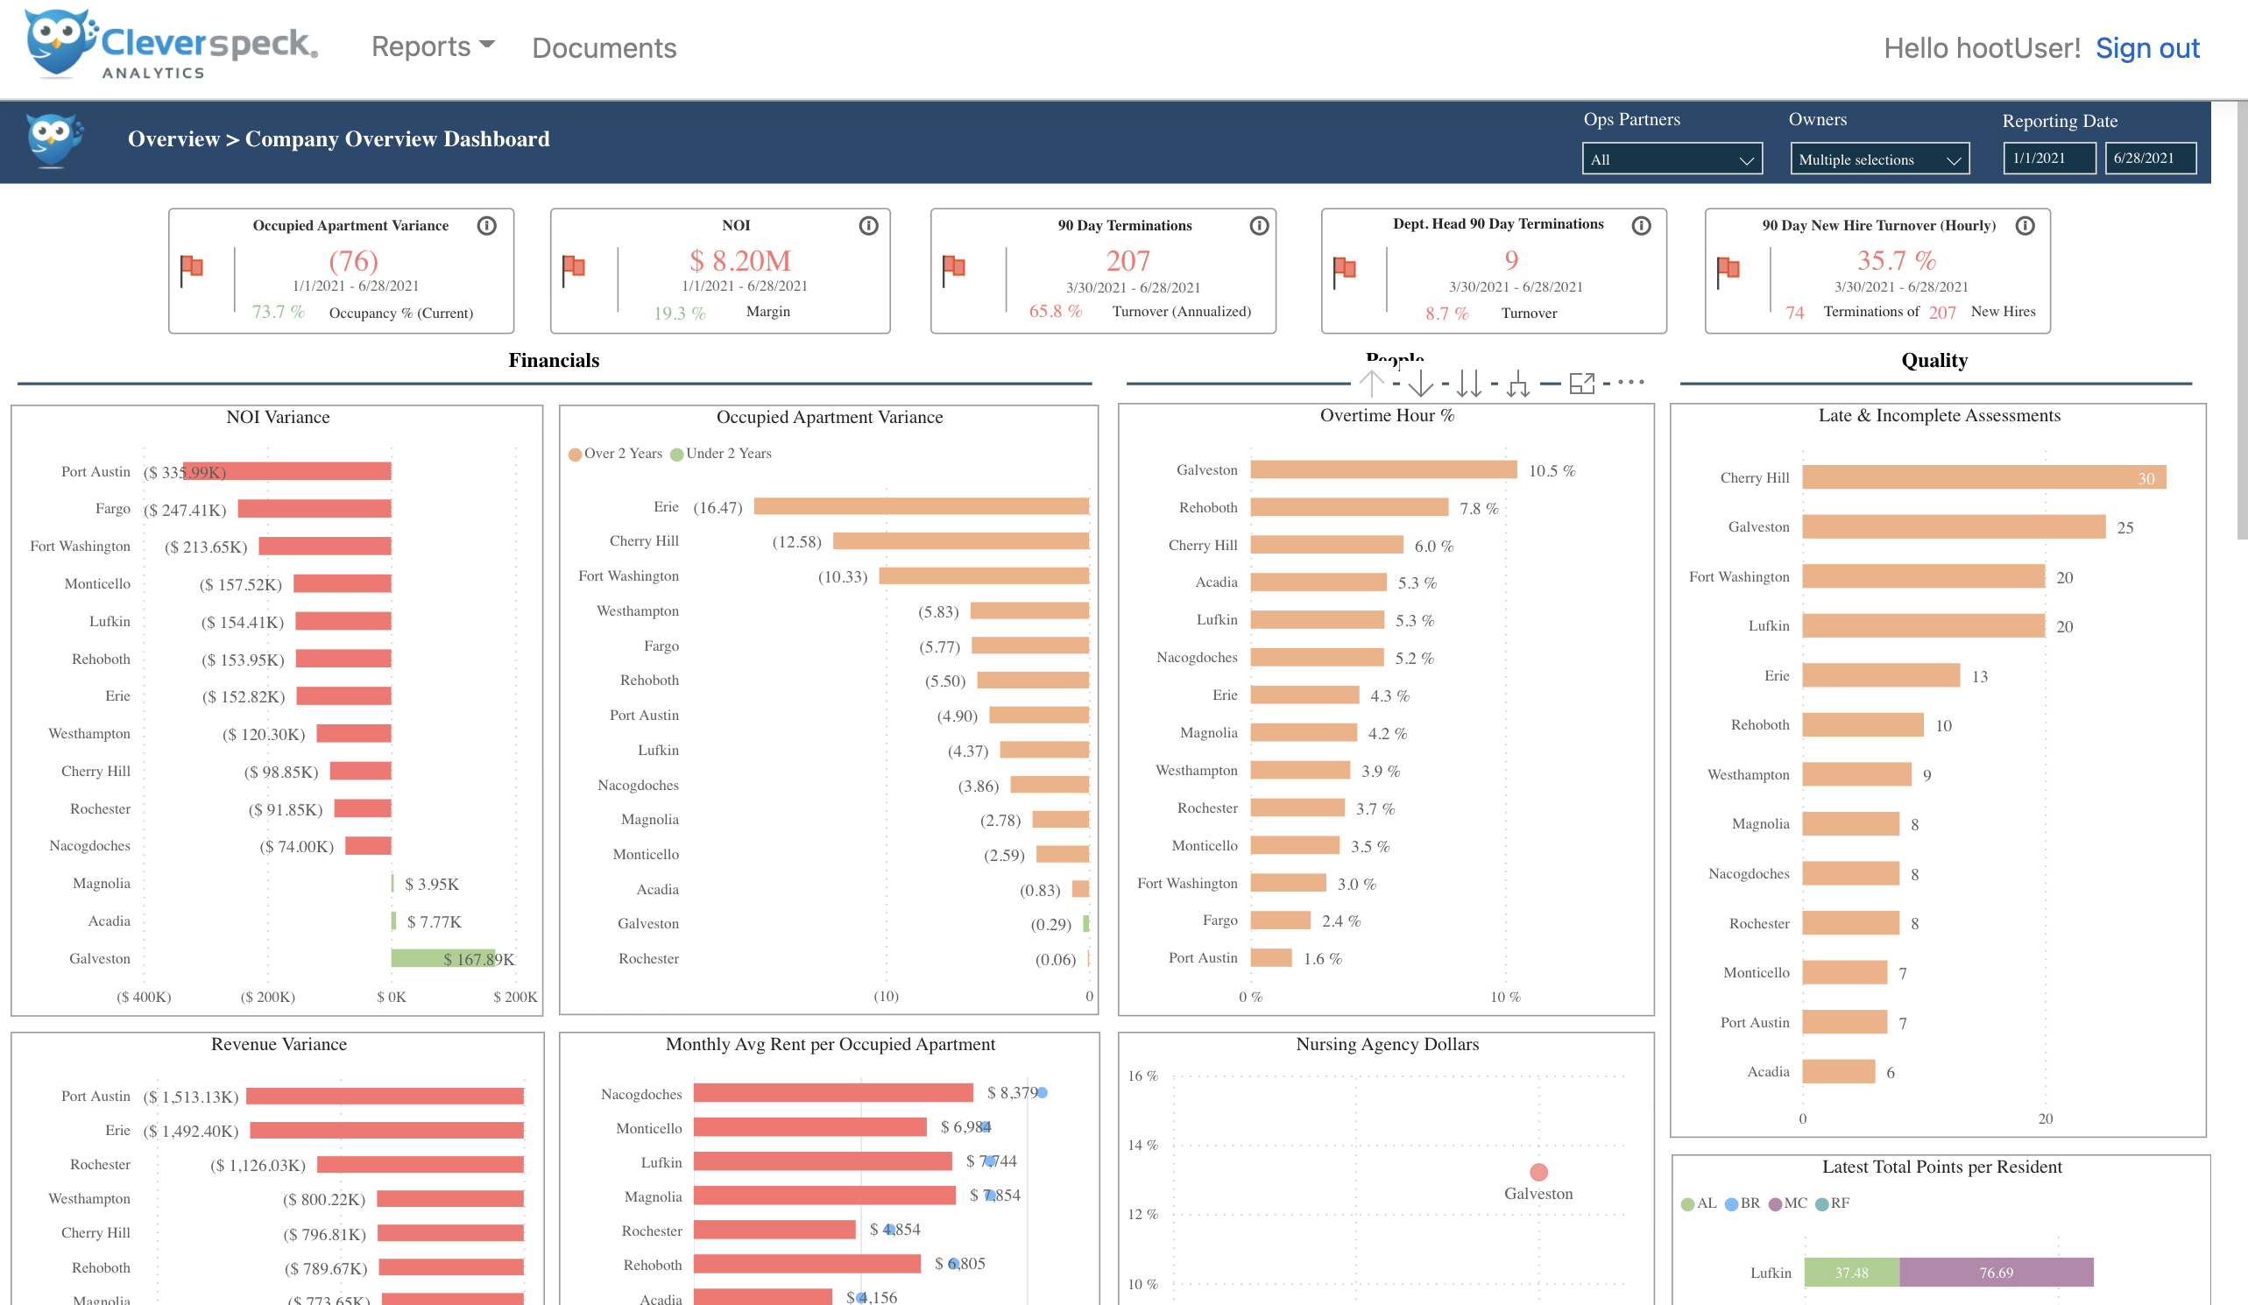The height and width of the screenshot is (1305, 2248).
Task: Click expand all down hierarchy icon
Action: (x=1517, y=384)
